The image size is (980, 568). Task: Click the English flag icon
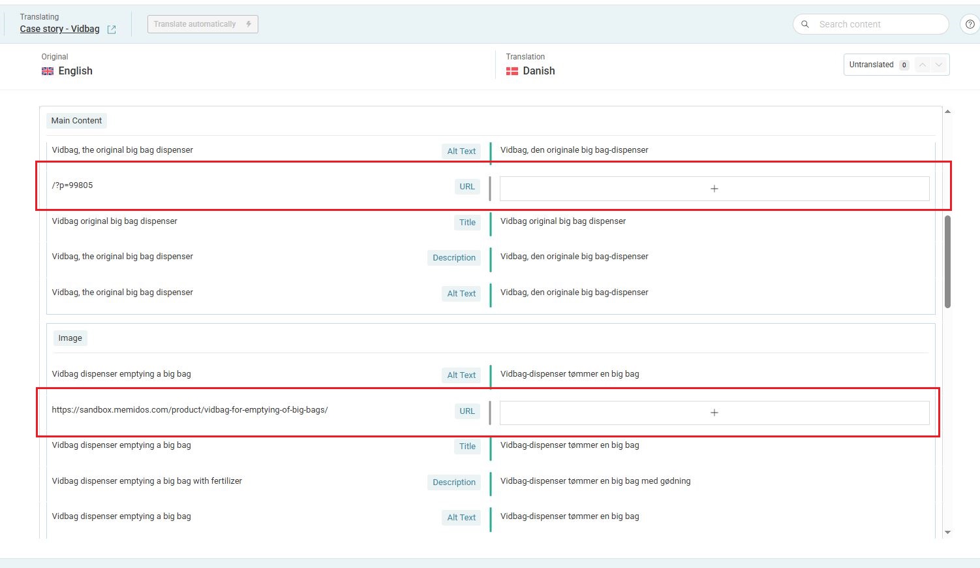tap(48, 71)
